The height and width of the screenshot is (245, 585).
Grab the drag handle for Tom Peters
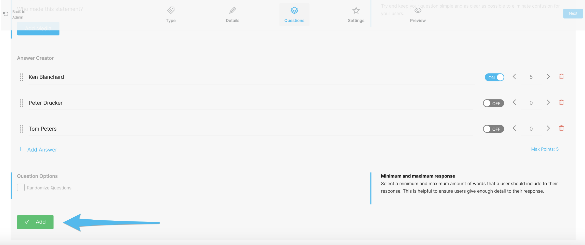click(22, 129)
